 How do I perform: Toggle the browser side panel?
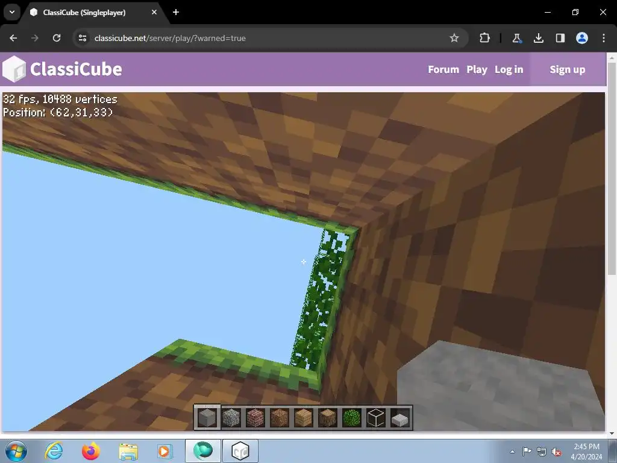point(560,38)
